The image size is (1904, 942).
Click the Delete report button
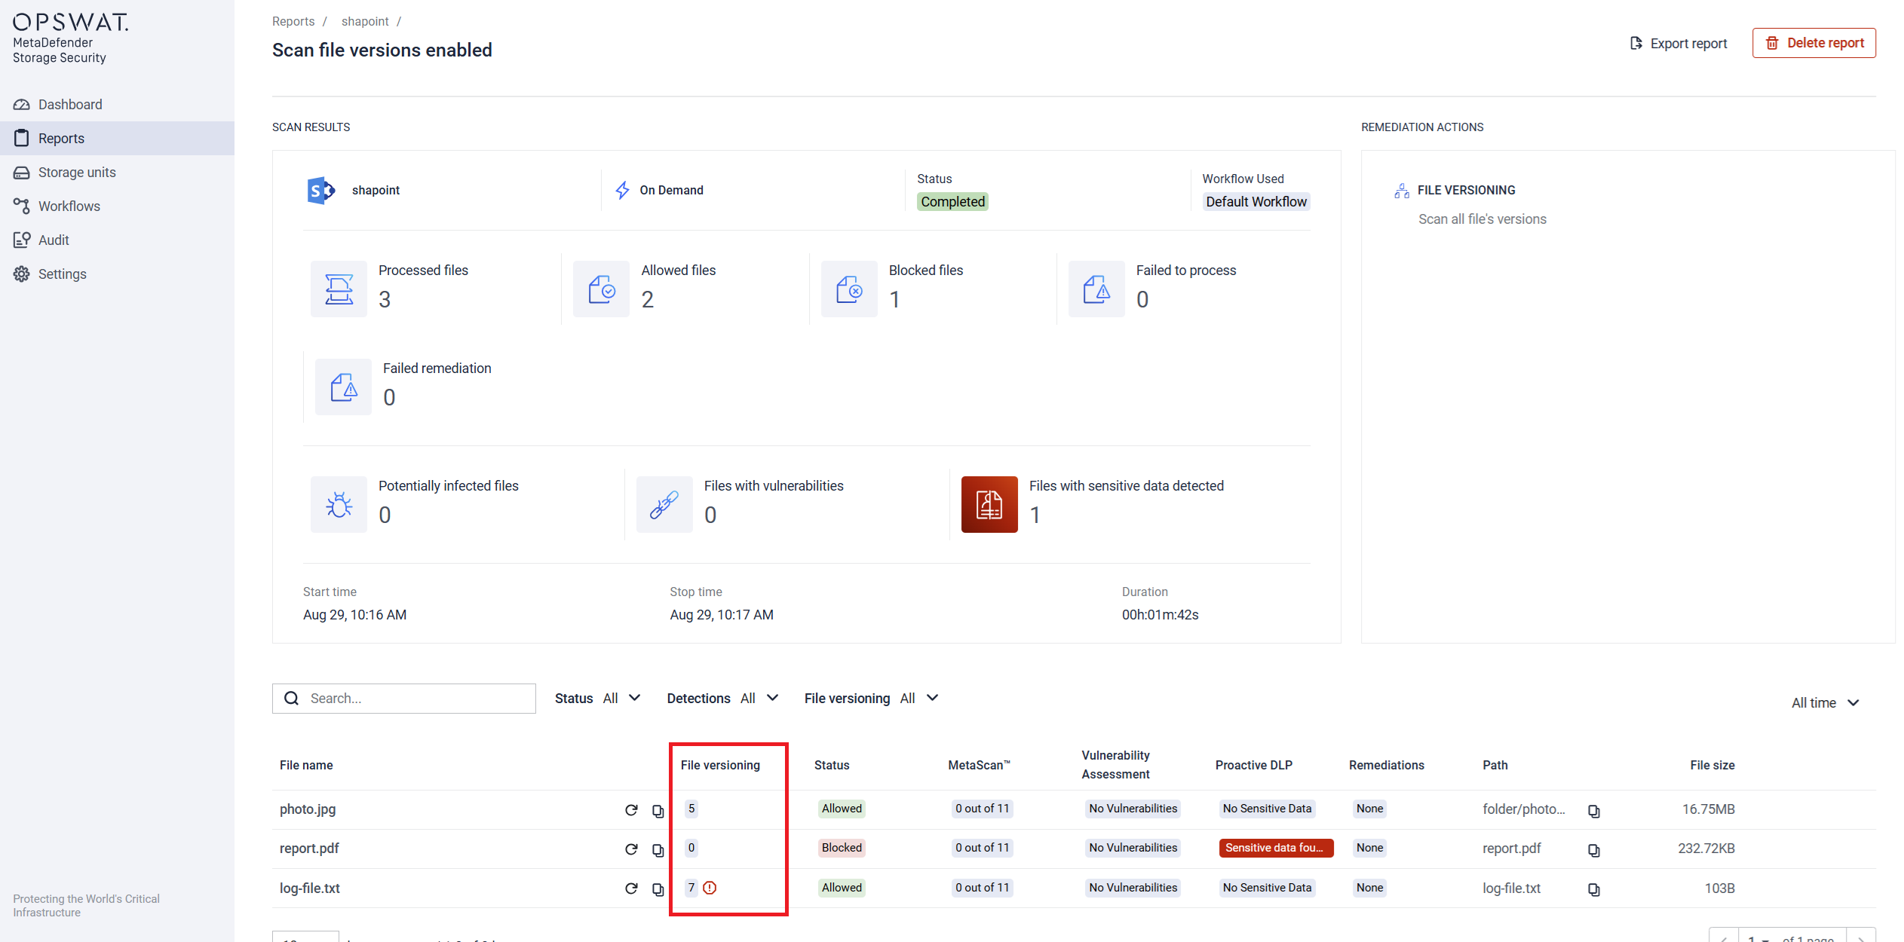click(x=1814, y=43)
